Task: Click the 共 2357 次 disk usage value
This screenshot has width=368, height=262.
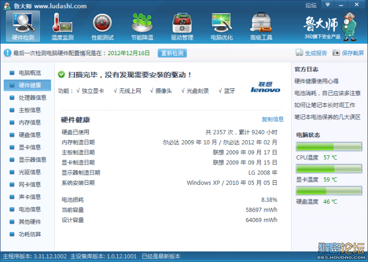Action: [241, 132]
